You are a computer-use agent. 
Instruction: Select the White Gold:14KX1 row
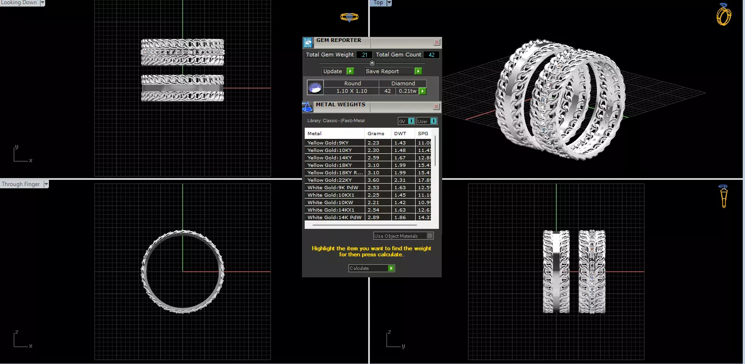(x=368, y=210)
